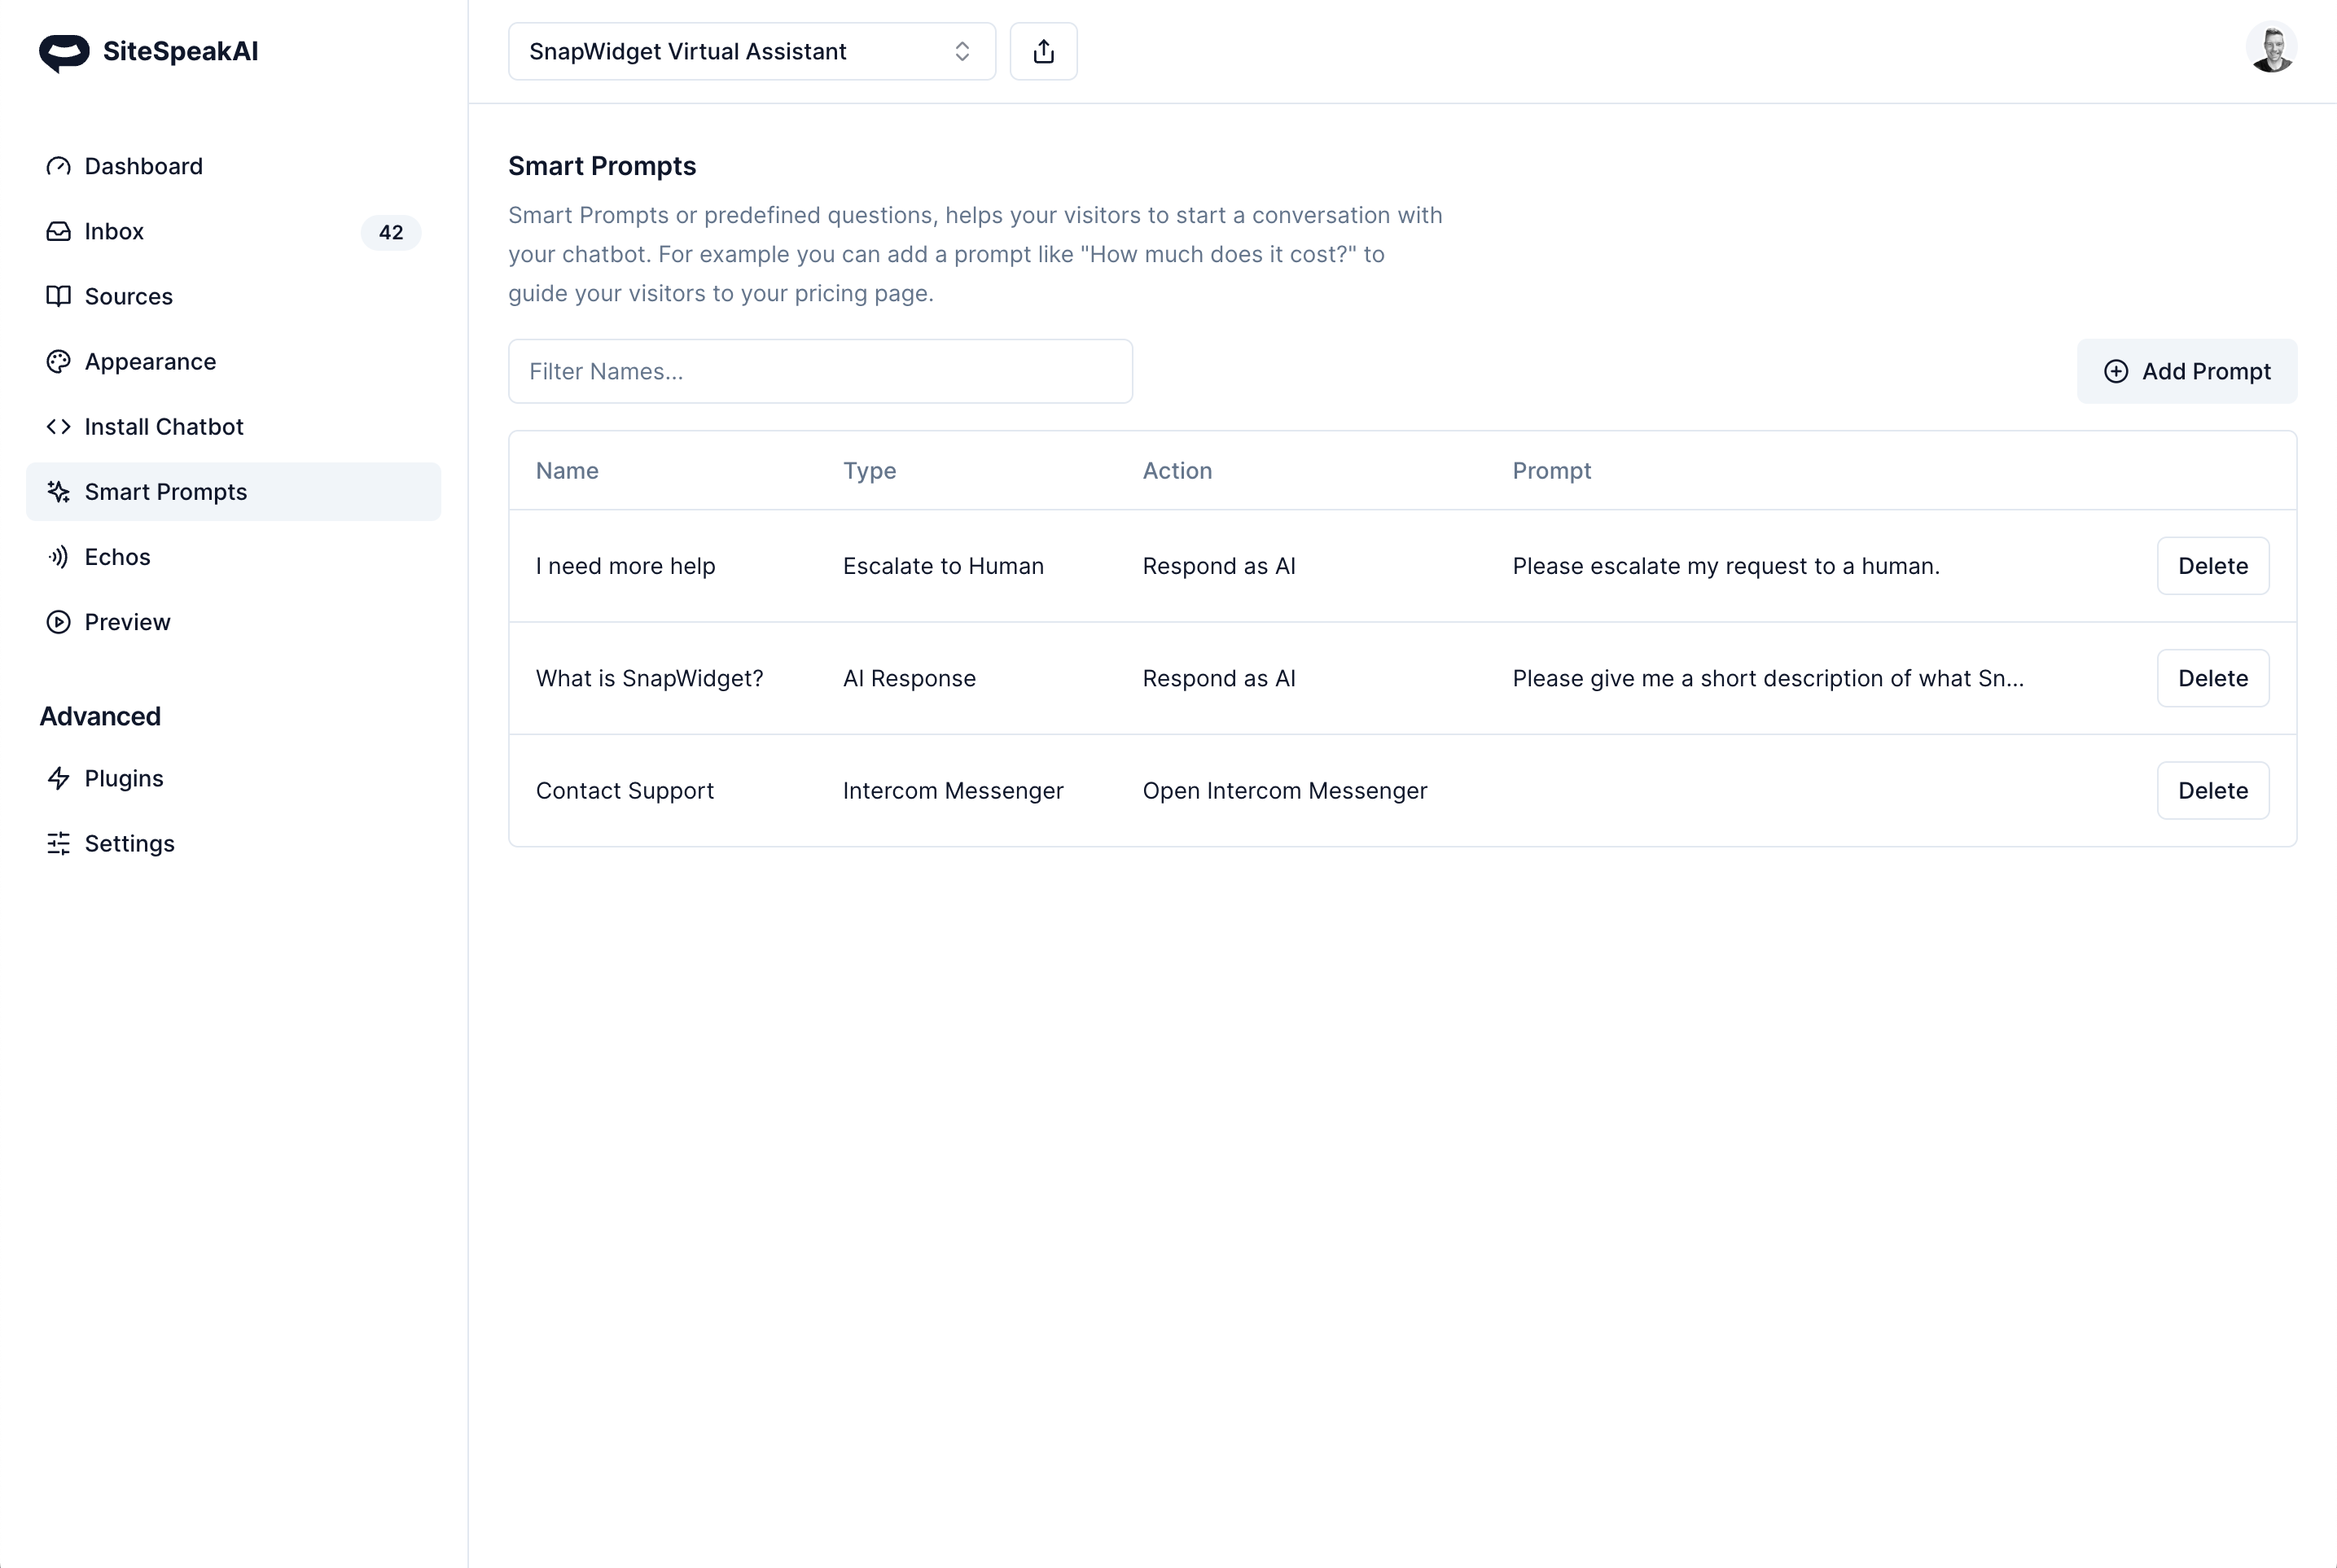Click the "AI Response" type cell
2337x1568 pixels.
909,678
